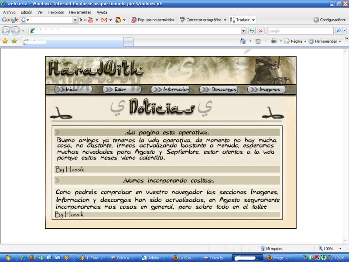Click the Imagenes navigation button
This screenshot has width=349, height=262.
click(x=267, y=90)
